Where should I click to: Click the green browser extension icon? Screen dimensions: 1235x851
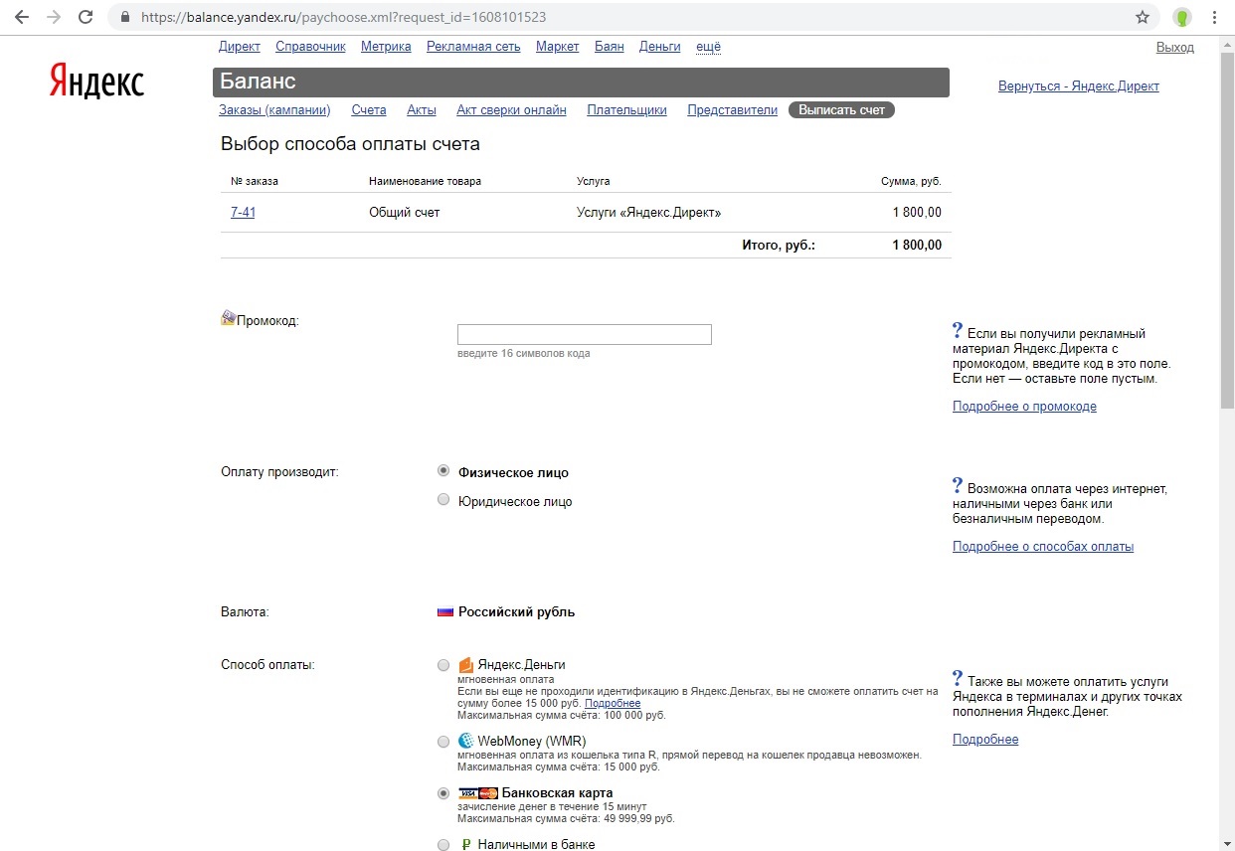click(x=1182, y=17)
